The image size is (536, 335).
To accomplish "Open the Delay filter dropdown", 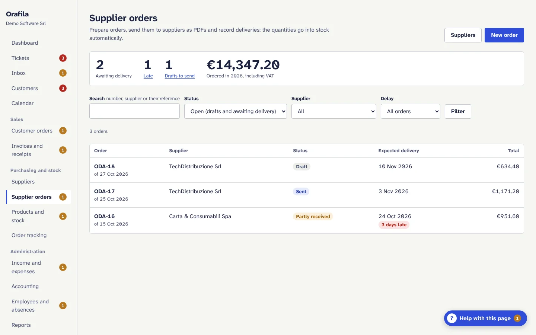I will (x=410, y=111).
